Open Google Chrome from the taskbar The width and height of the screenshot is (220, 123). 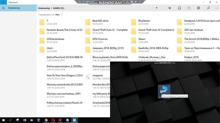[x=46, y=120]
